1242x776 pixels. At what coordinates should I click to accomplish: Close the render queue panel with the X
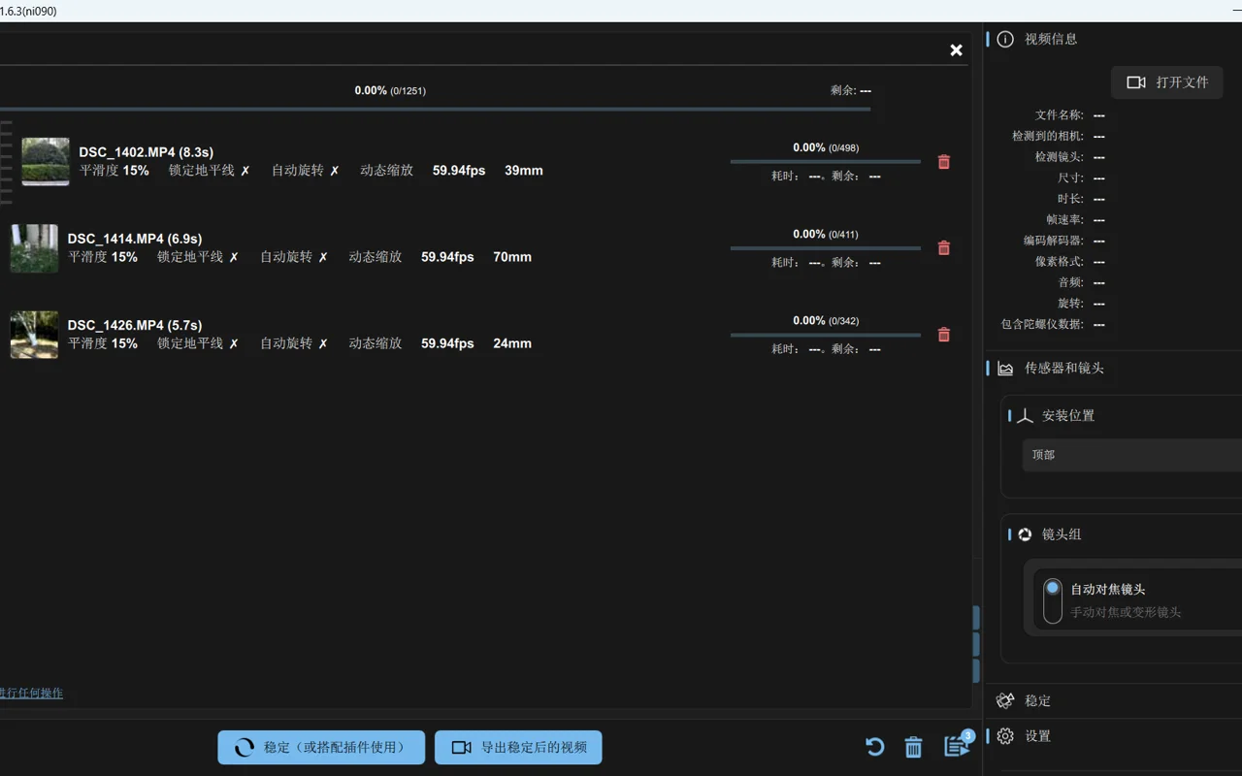pyautogui.click(x=956, y=50)
